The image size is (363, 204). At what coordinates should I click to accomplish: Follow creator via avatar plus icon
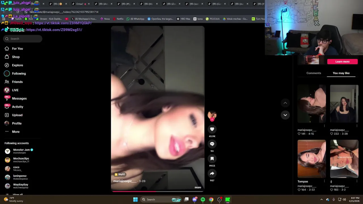(x=212, y=120)
